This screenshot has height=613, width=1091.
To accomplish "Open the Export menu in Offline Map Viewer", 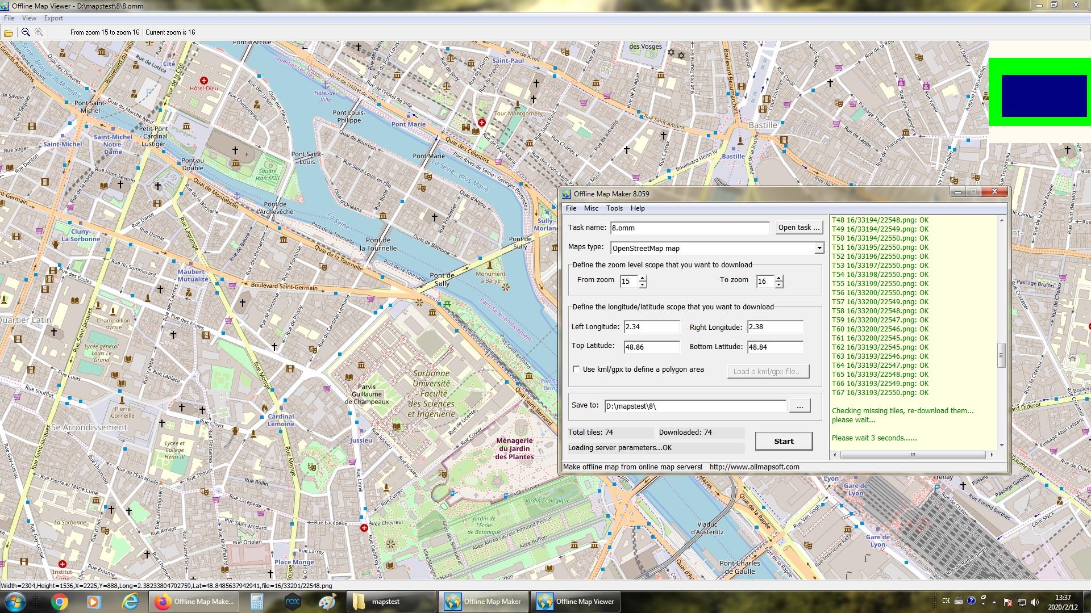I will point(53,18).
